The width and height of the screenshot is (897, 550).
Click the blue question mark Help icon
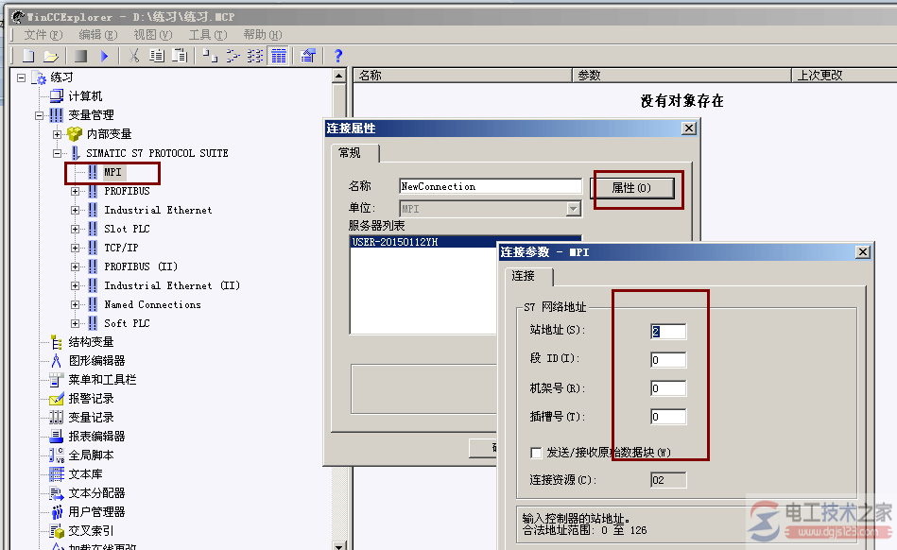click(338, 56)
